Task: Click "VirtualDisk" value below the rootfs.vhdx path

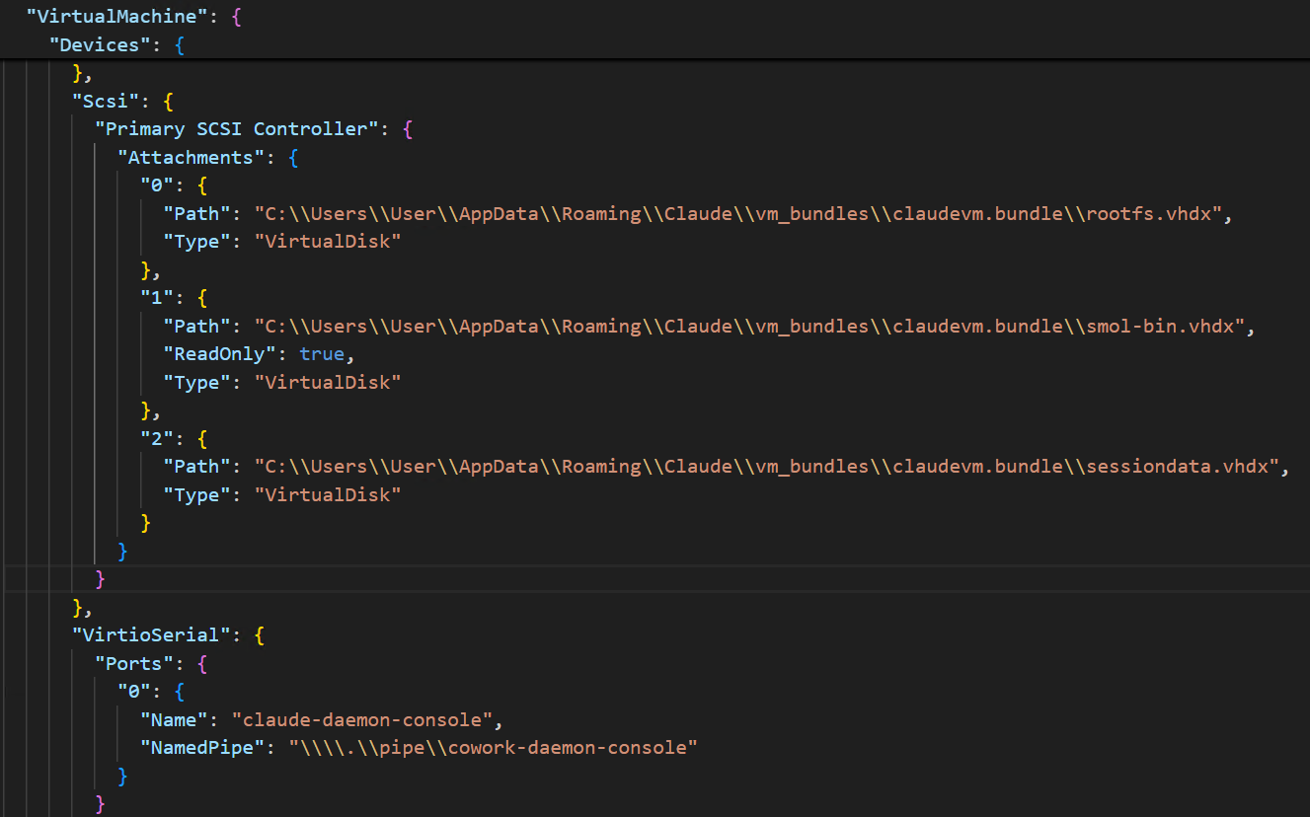Action: 329,242
